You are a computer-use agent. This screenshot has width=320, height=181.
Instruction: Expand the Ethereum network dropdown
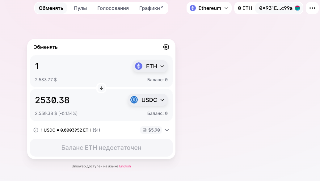pyautogui.click(x=209, y=8)
